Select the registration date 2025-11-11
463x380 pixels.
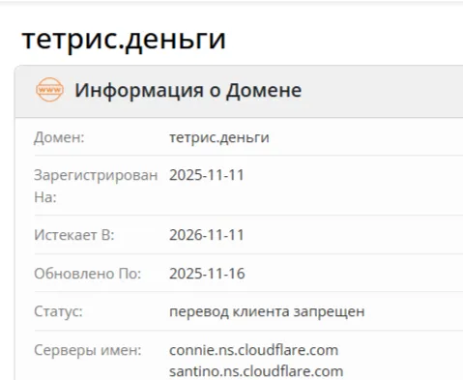click(207, 175)
